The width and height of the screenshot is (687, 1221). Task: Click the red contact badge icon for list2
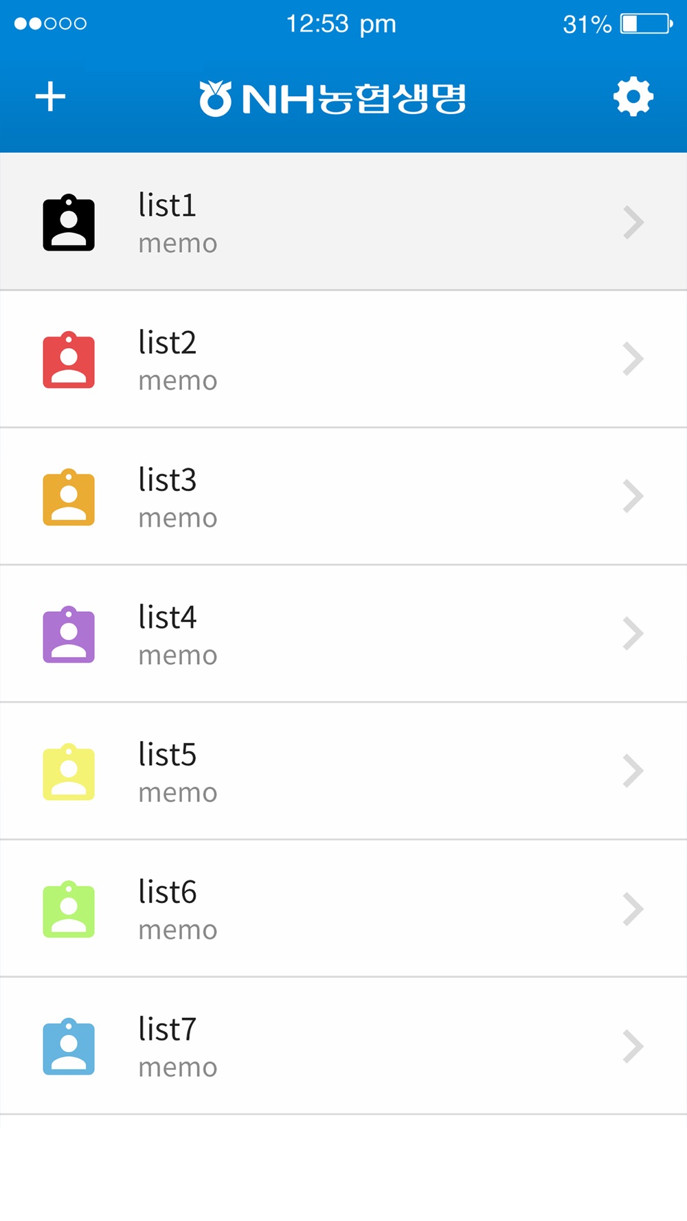point(69,361)
